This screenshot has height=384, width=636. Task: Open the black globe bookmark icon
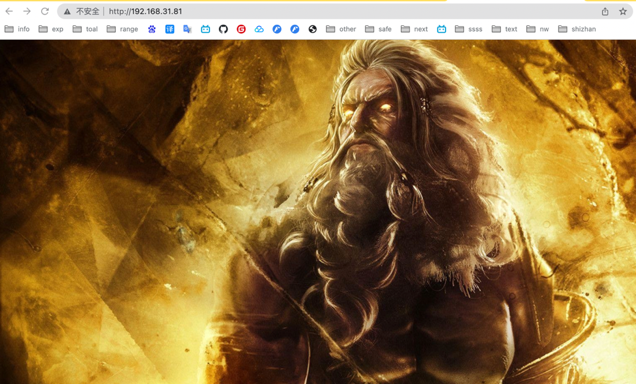[x=313, y=29]
